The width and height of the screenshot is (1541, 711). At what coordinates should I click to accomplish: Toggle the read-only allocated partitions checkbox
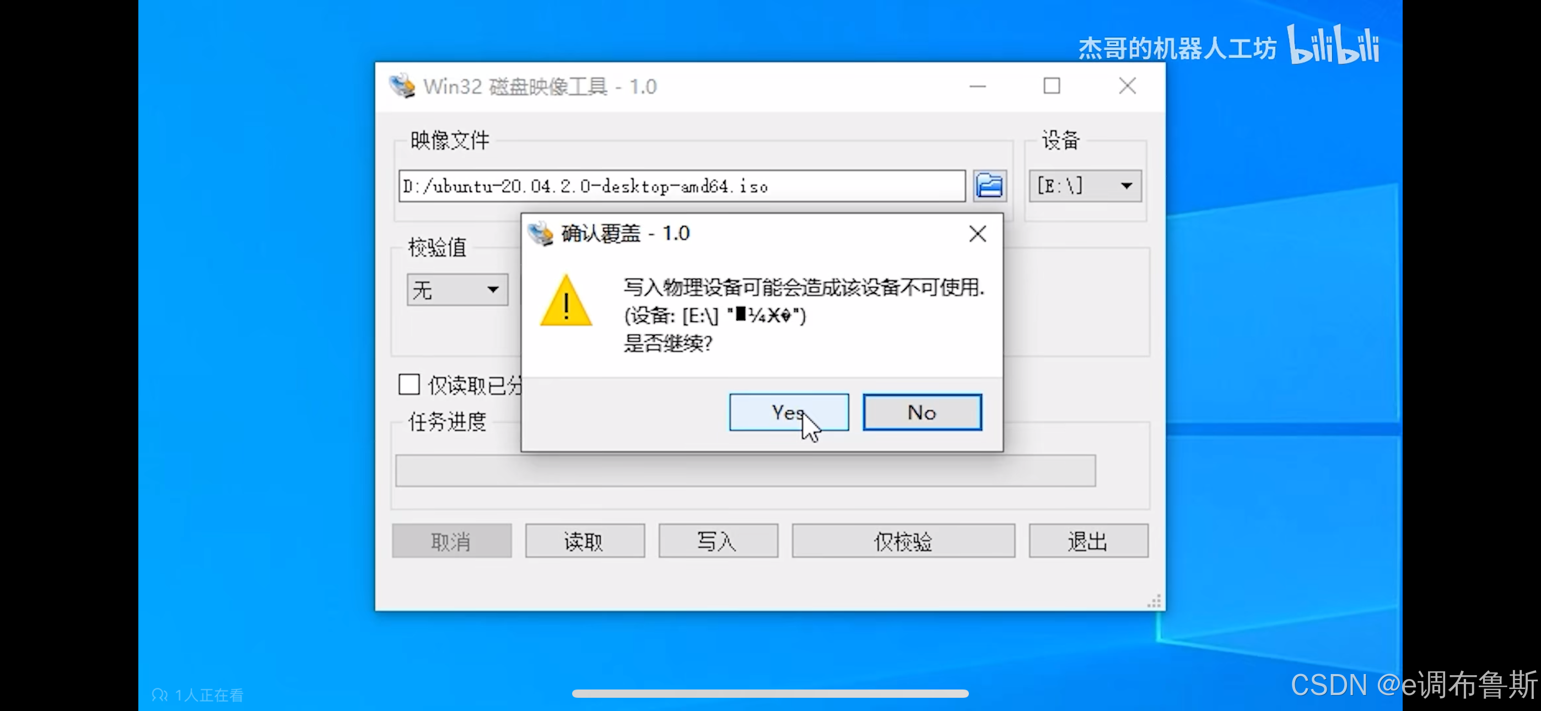409,384
